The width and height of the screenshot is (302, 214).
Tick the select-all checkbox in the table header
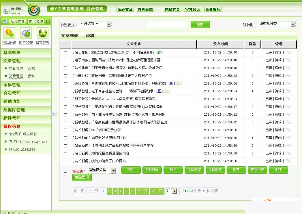65,44
